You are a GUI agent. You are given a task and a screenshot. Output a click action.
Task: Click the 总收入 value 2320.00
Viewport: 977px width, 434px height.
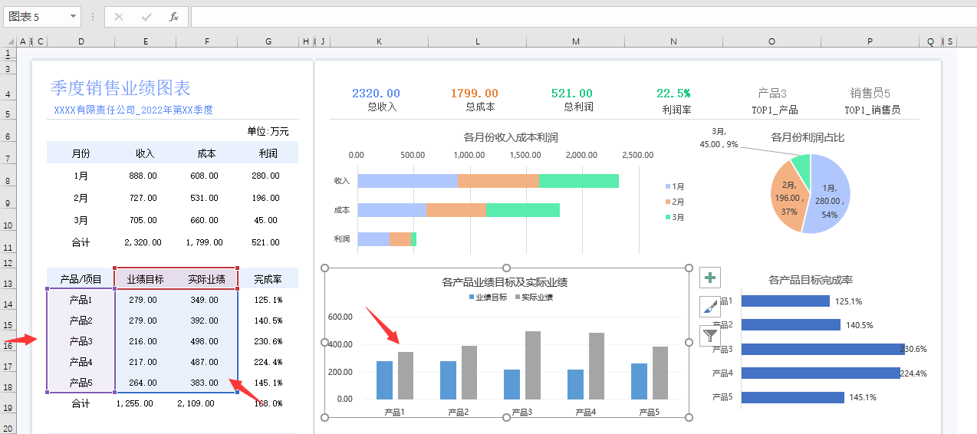tap(376, 94)
